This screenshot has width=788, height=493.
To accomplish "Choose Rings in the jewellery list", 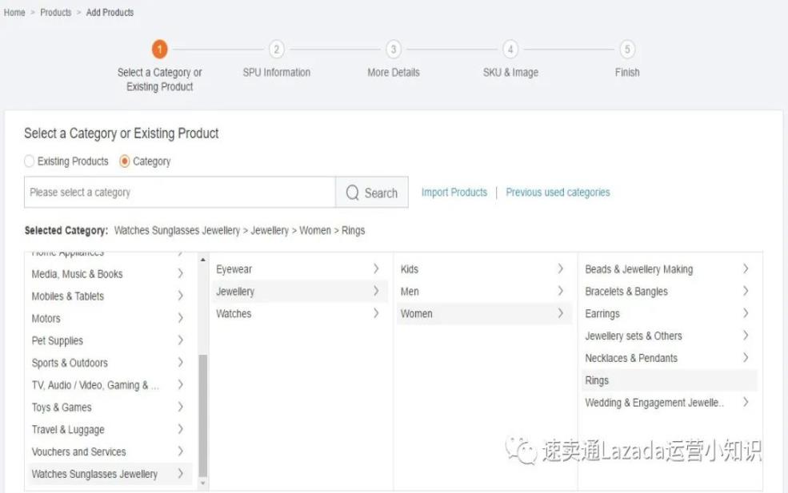I will click(x=597, y=380).
